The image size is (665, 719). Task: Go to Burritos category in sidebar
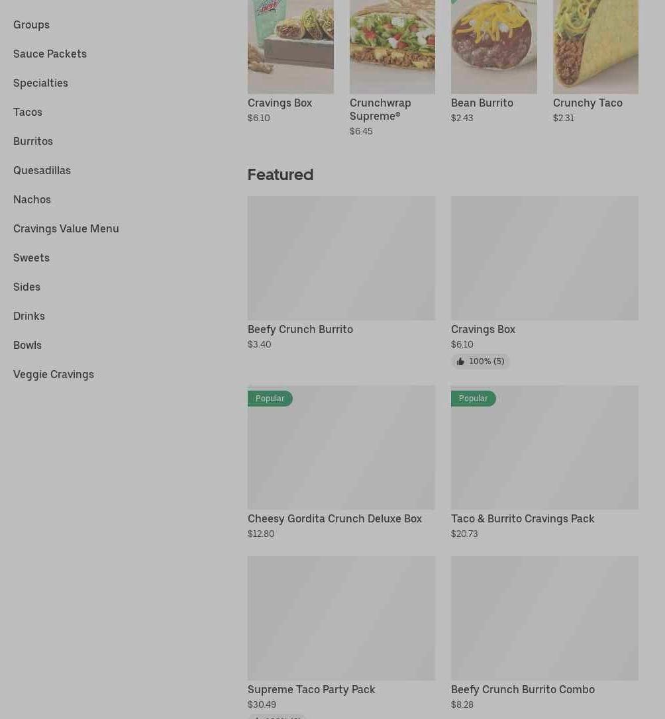(x=33, y=141)
